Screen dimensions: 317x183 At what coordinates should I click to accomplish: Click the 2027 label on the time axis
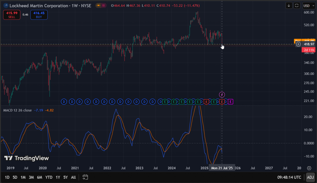[269, 168]
